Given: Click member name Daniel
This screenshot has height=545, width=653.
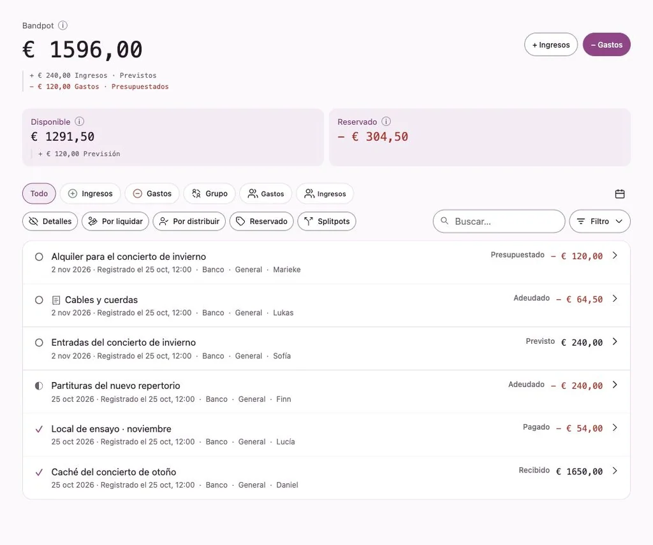Looking at the screenshot, I should tap(287, 485).
